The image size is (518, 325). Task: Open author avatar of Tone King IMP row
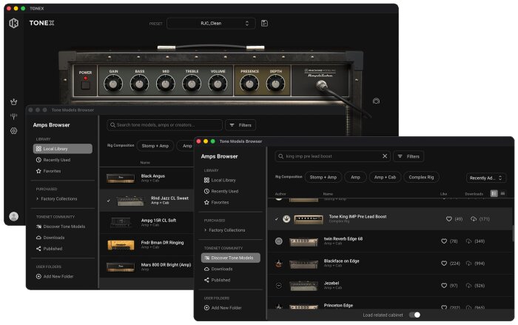(x=286, y=219)
